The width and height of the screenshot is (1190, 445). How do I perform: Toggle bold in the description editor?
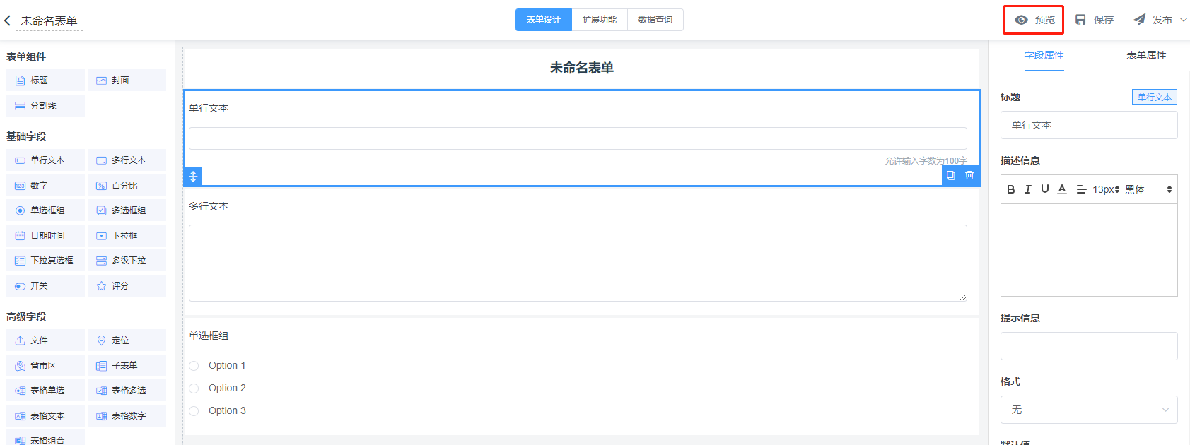pos(1010,189)
